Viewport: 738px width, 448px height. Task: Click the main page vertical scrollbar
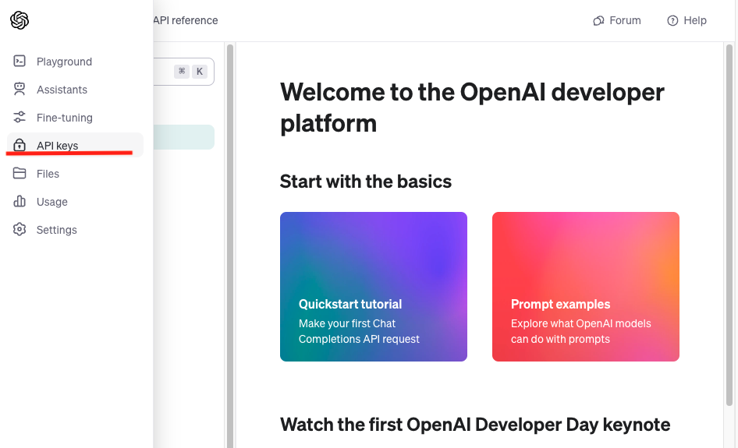pyautogui.click(x=729, y=224)
